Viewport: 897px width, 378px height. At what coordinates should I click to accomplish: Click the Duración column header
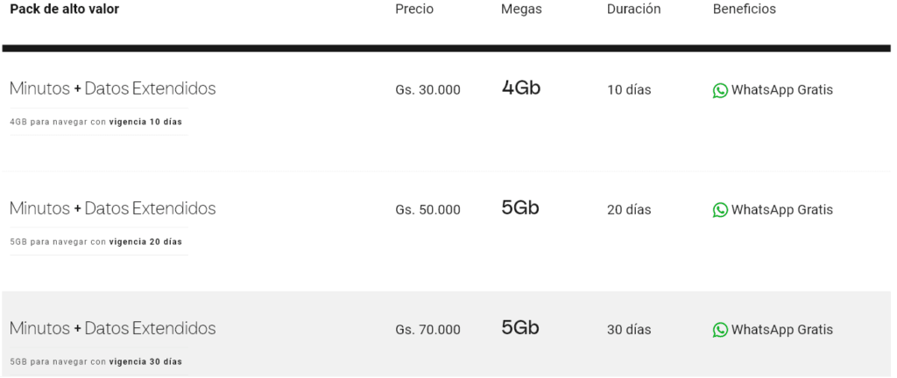click(633, 10)
